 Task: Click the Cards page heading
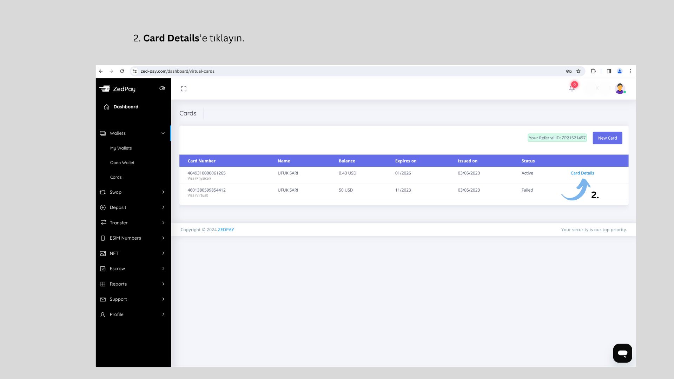(x=188, y=113)
